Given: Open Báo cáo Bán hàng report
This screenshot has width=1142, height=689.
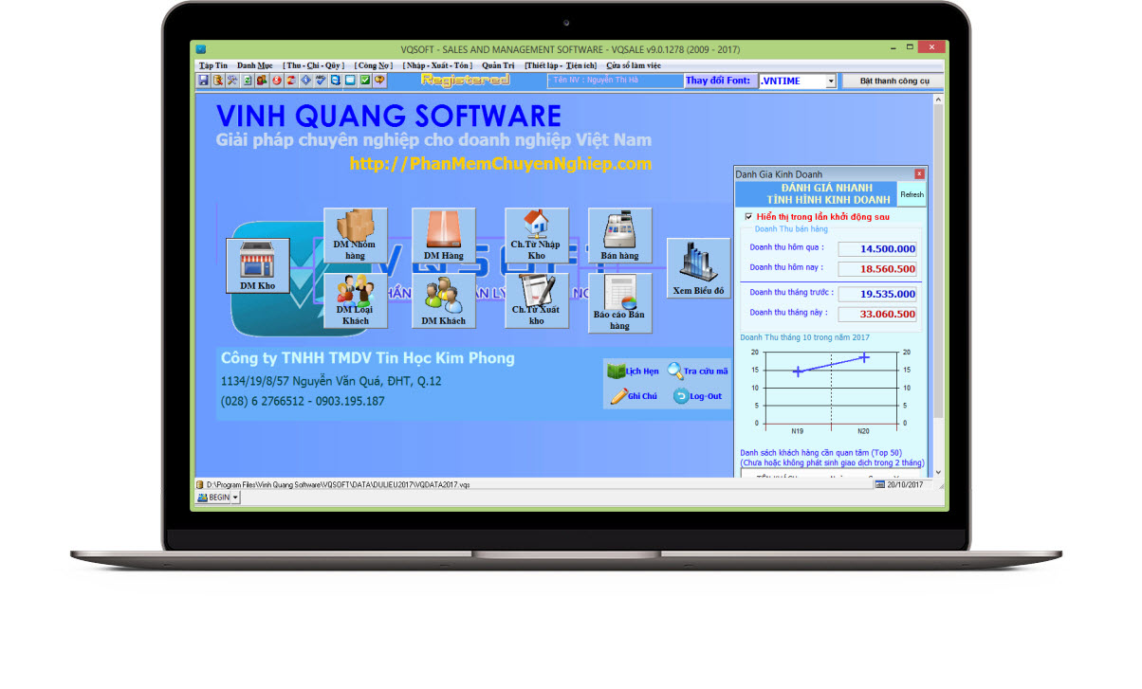Looking at the screenshot, I should tap(619, 302).
